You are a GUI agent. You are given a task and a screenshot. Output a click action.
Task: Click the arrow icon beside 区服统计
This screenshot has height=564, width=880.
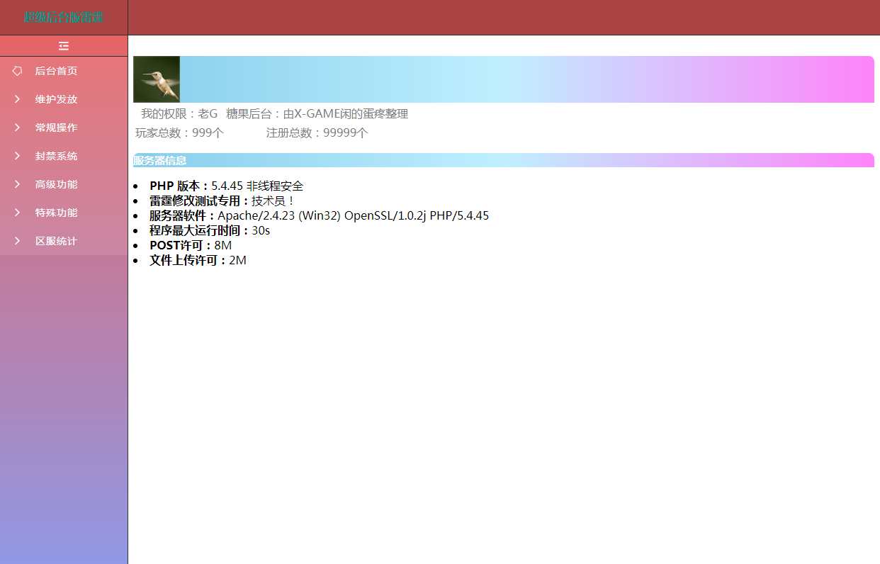pyautogui.click(x=18, y=241)
